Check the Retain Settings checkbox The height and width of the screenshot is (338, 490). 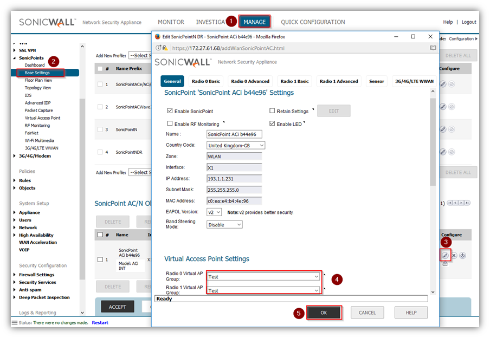coord(272,111)
